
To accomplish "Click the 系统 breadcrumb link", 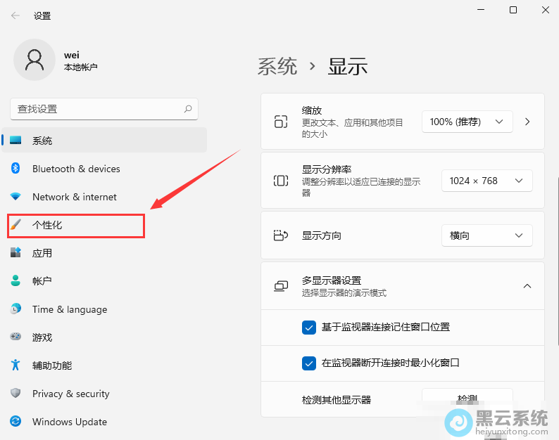I will 277,67.
